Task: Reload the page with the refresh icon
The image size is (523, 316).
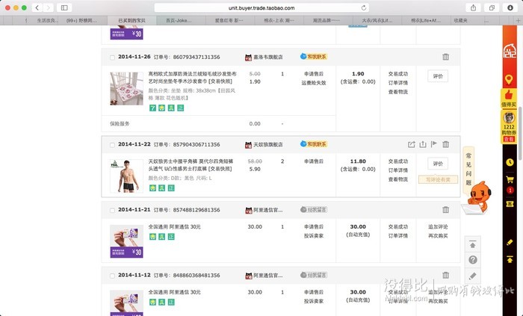Action: pyautogui.click(x=364, y=7)
